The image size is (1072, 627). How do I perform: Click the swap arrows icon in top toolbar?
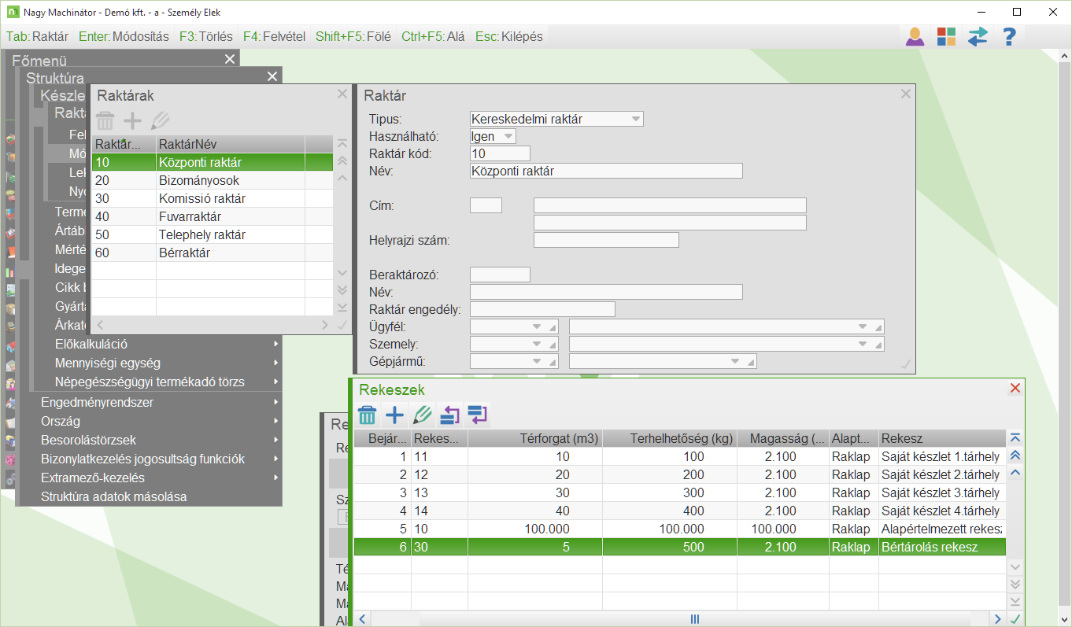[x=978, y=37]
